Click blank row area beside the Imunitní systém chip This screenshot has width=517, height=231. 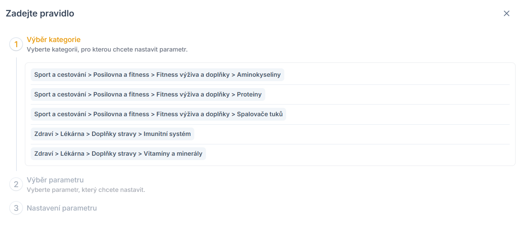pos(348,134)
